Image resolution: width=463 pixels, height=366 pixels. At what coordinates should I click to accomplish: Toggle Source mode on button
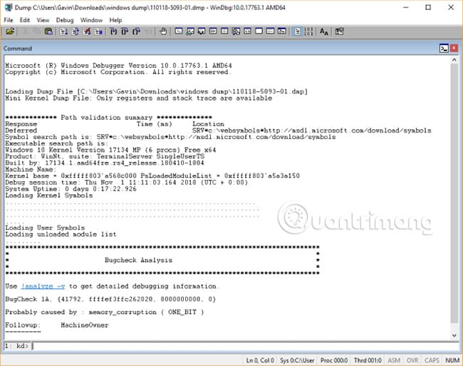pyautogui.click(x=297, y=31)
